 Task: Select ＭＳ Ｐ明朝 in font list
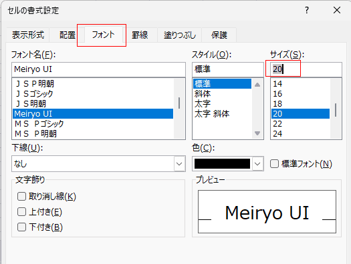pos(93,134)
